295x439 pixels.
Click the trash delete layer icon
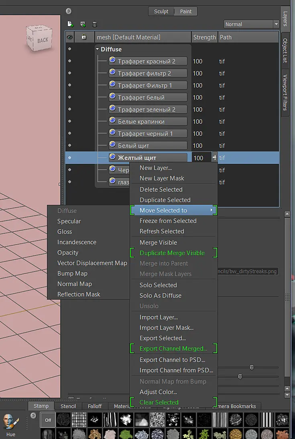pyautogui.click(x=95, y=24)
